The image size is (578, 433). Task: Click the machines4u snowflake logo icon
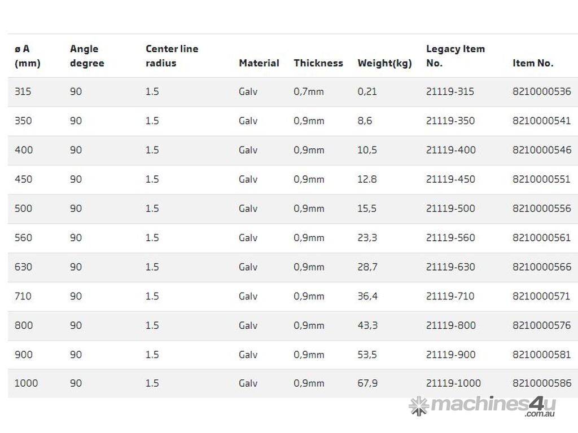click(x=418, y=405)
